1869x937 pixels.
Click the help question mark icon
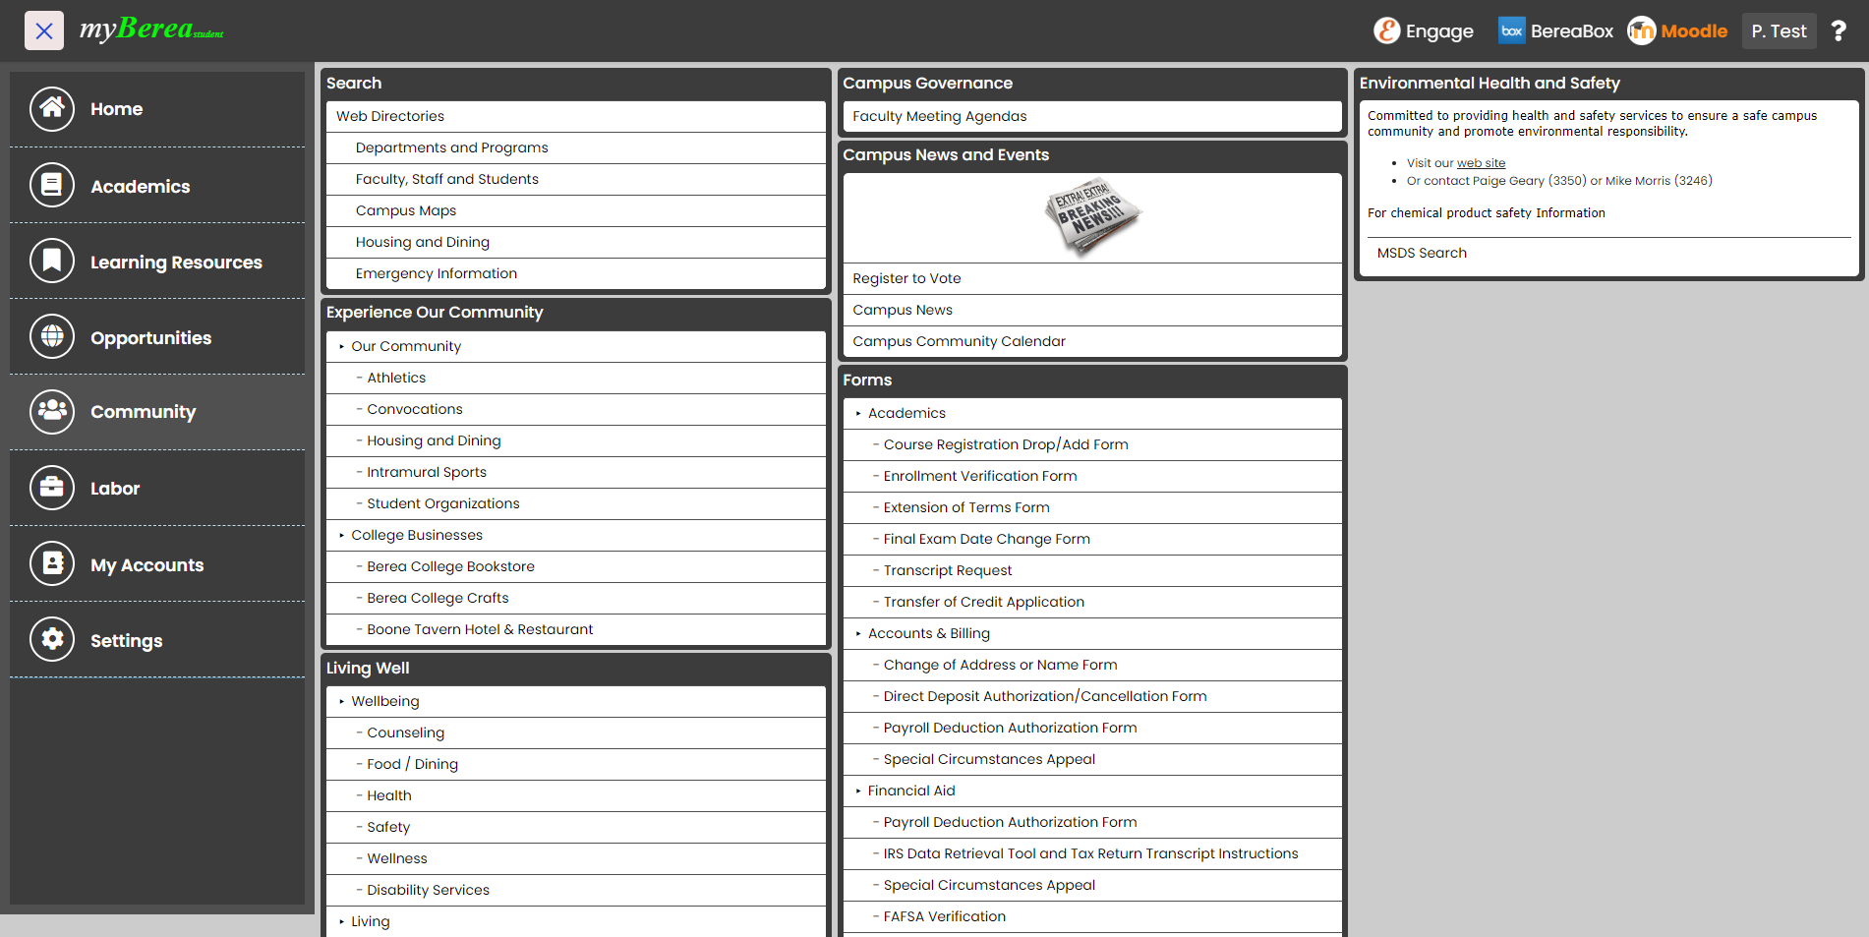(1838, 31)
